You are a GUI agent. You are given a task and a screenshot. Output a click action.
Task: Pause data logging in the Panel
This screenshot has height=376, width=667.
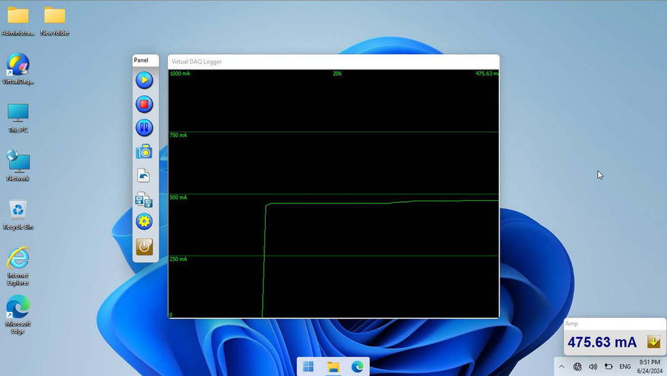tap(144, 128)
